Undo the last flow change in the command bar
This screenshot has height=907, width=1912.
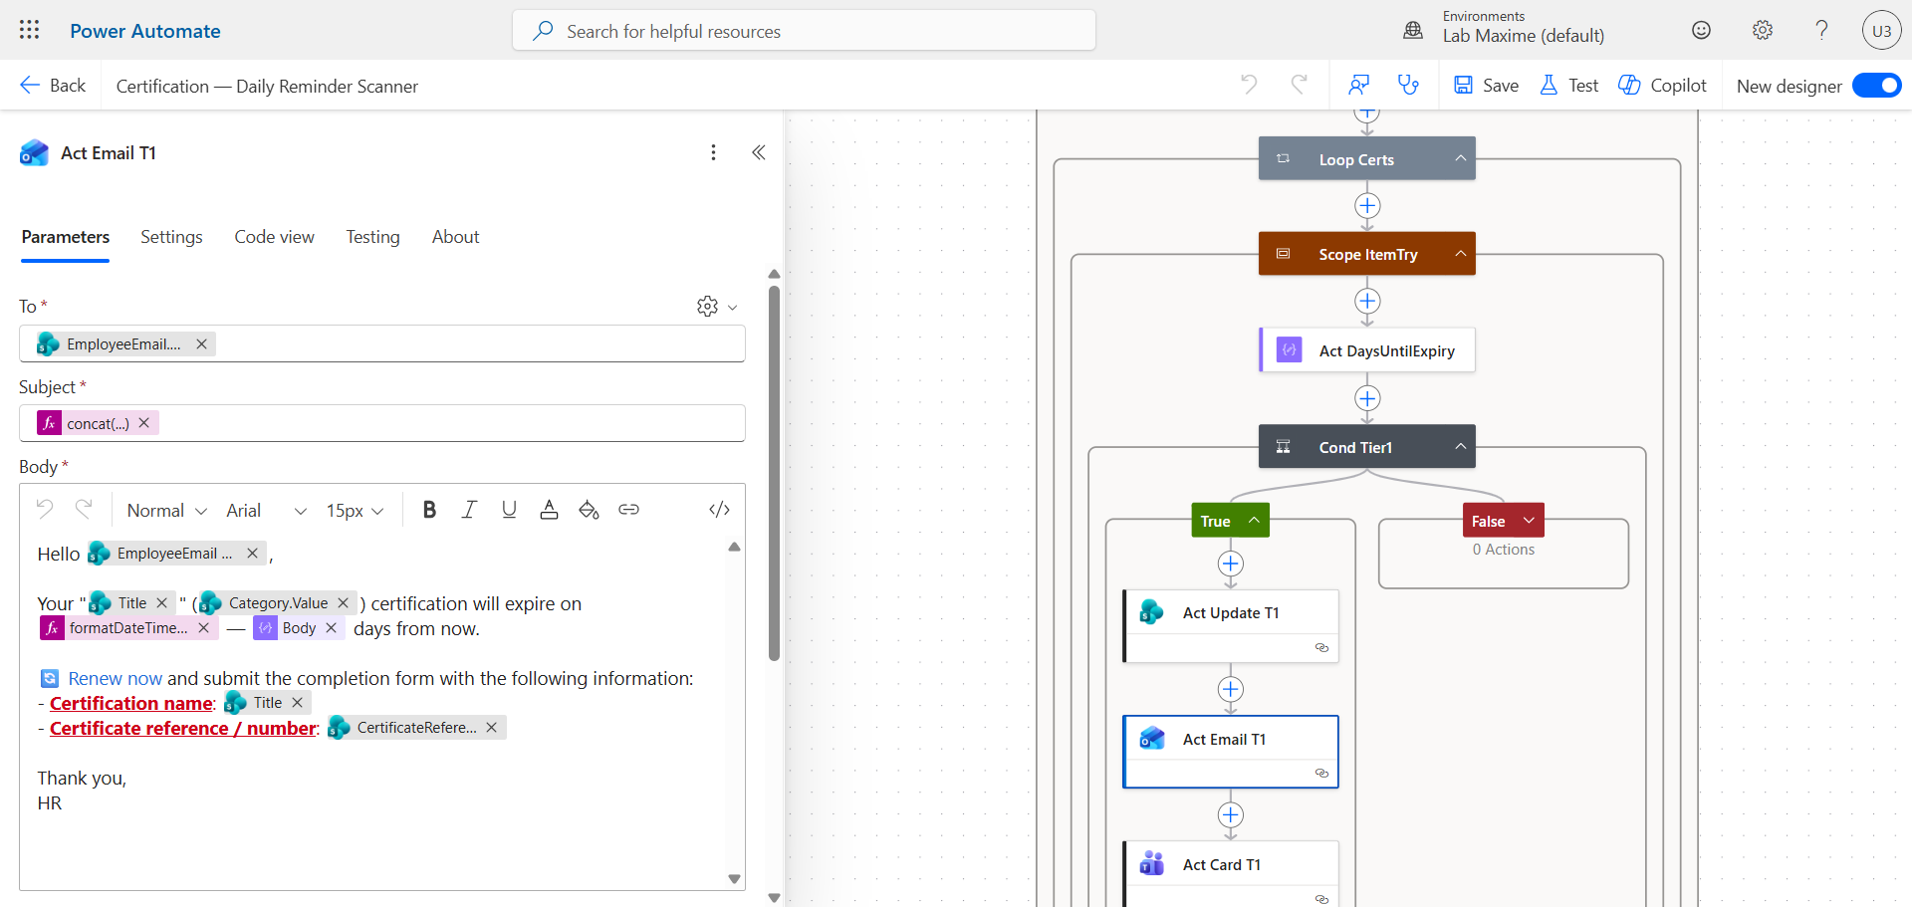point(1249,85)
